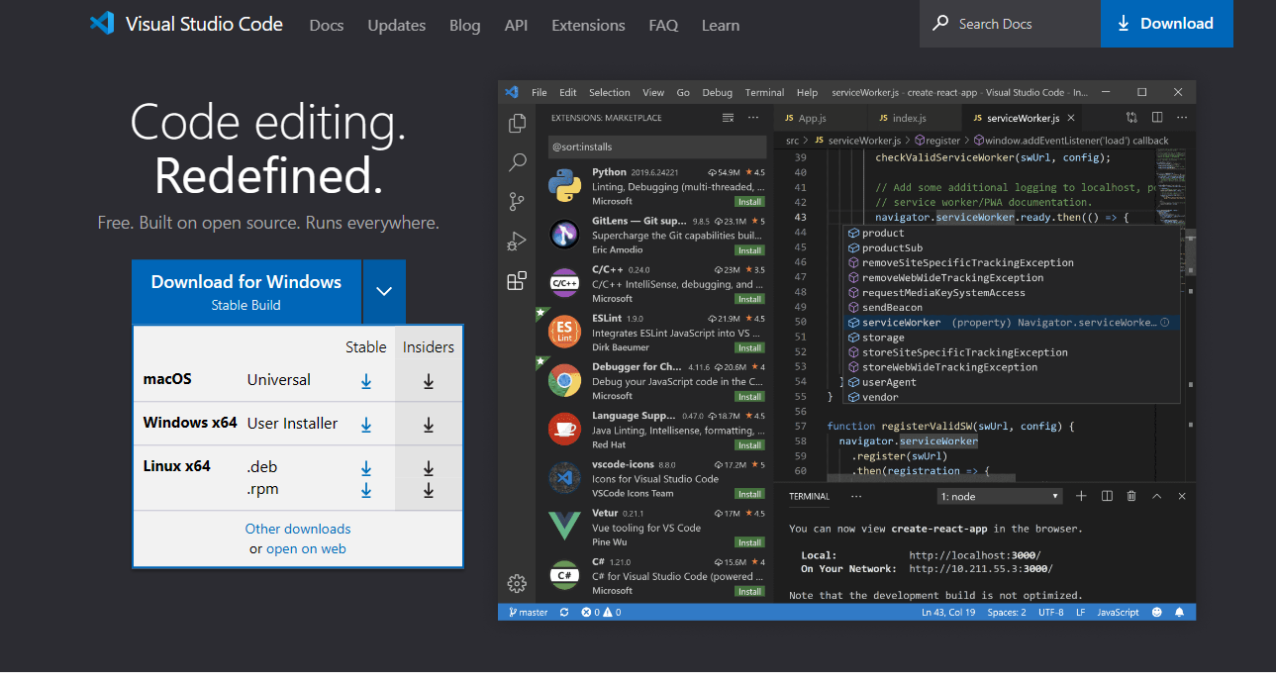Go to Extensions in the site navigation
The image size is (1276, 683).
[588, 26]
